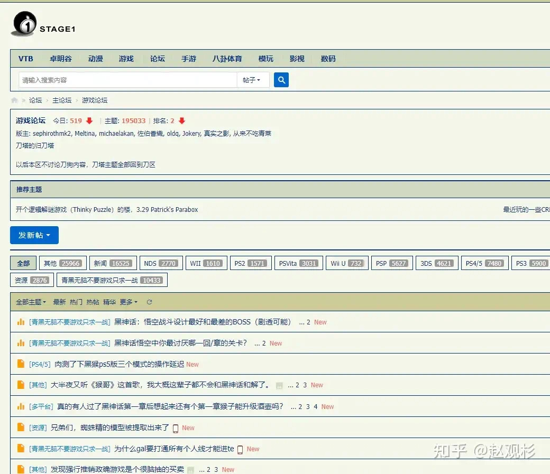
Task: Click poll icon of 悟空战斗设计最好和最差的BOSS thread
Action: 21,322
